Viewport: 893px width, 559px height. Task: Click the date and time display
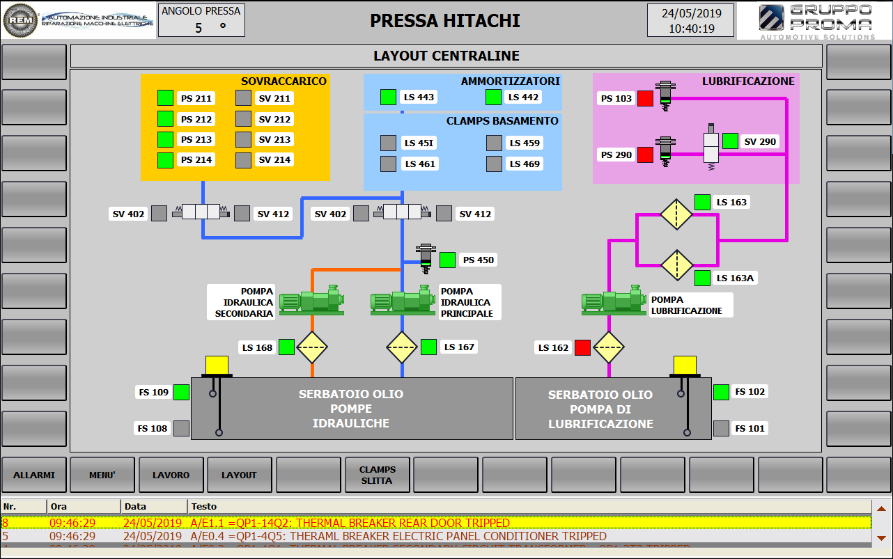click(x=690, y=21)
